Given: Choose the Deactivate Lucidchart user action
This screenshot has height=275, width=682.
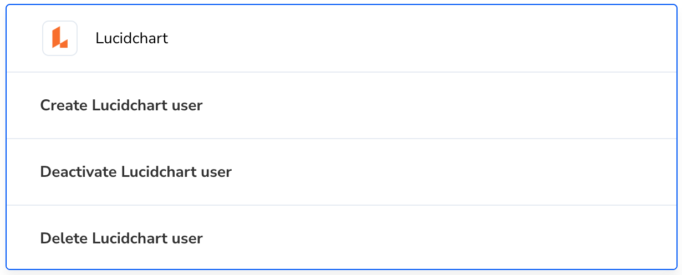Looking at the screenshot, I should pos(341,172).
